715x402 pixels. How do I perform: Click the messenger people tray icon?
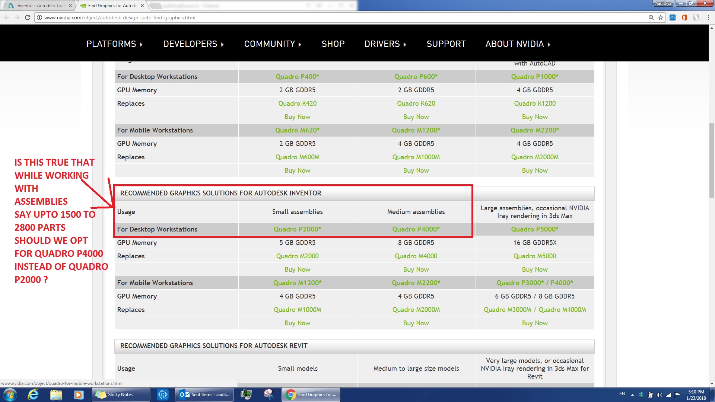tap(641, 395)
